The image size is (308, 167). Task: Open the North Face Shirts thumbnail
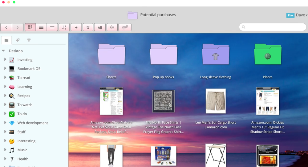click(164, 101)
